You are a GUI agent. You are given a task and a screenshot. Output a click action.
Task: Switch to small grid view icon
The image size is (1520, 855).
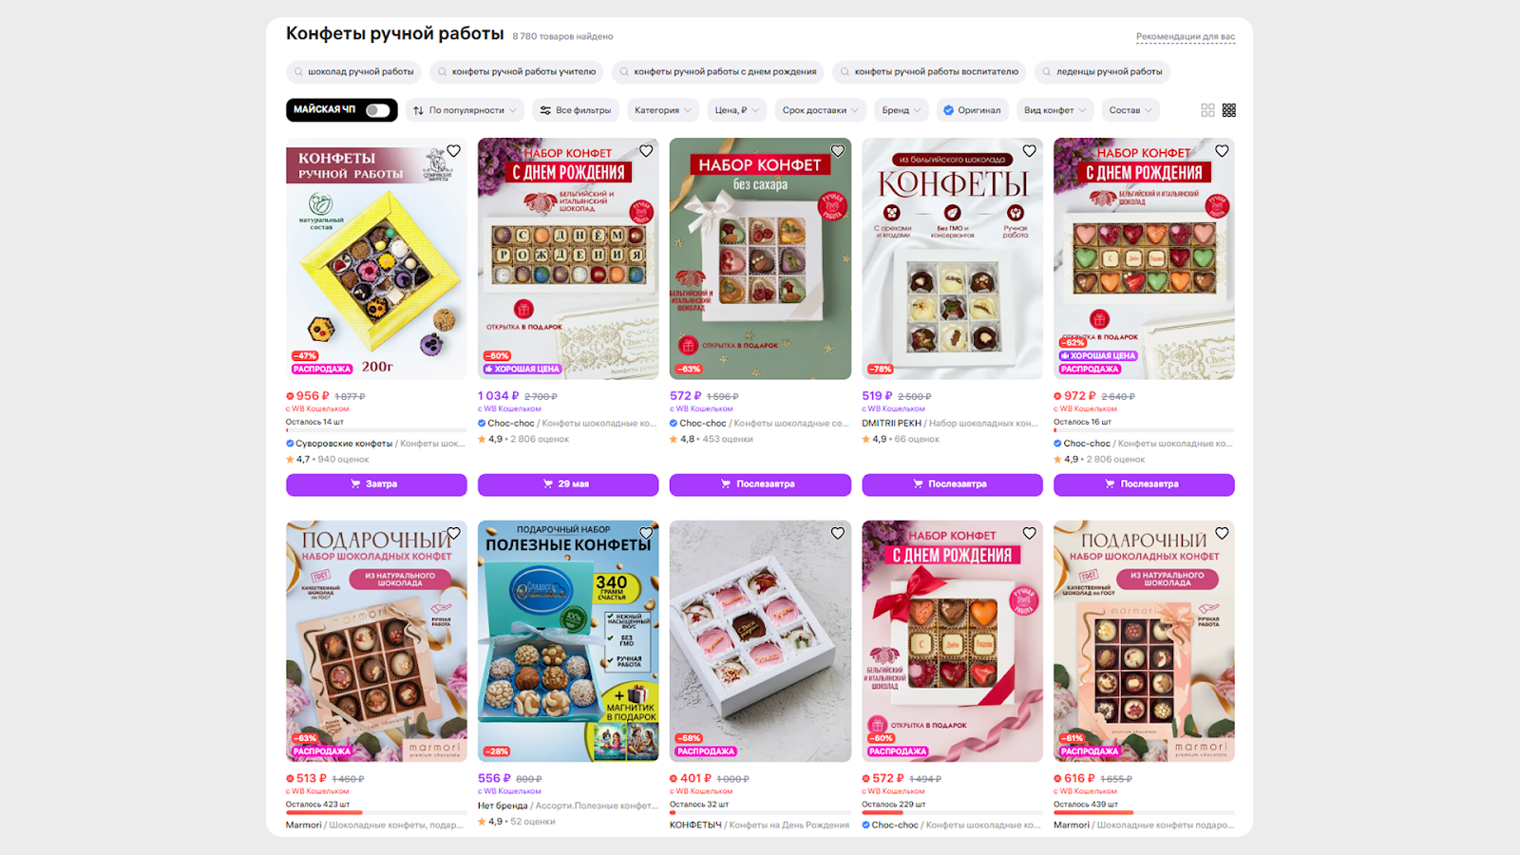coord(1229,110)
